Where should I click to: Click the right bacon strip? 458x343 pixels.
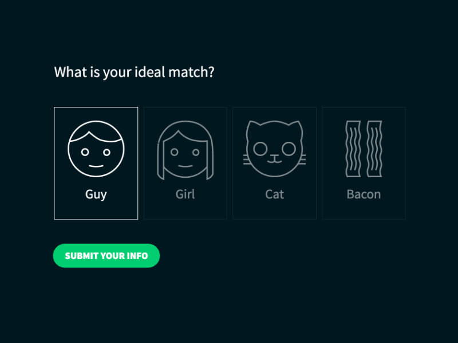(x=374, y=149)
